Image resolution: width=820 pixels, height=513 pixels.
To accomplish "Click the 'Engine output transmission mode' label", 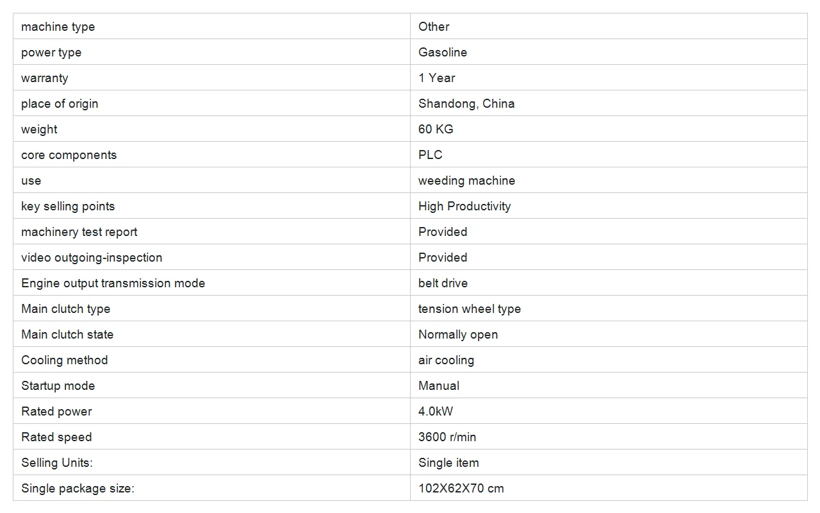I will (x=113, y=283).
